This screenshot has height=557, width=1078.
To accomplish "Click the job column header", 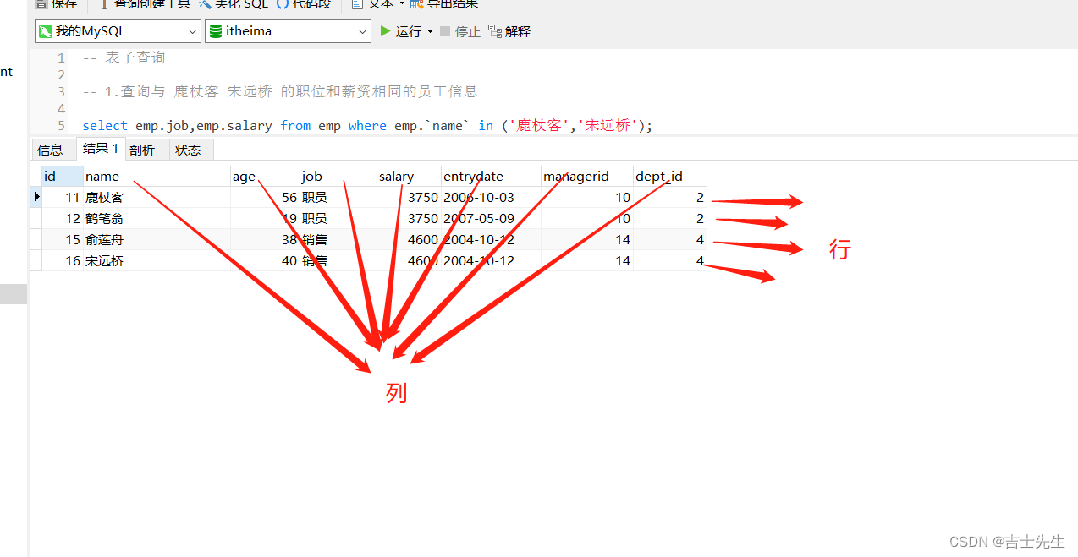I will [338, 176].
